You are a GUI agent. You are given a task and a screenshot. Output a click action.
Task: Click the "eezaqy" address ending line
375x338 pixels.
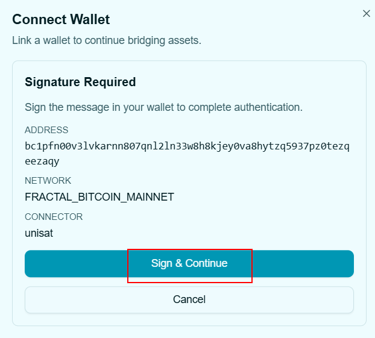(x=42, y=161)
